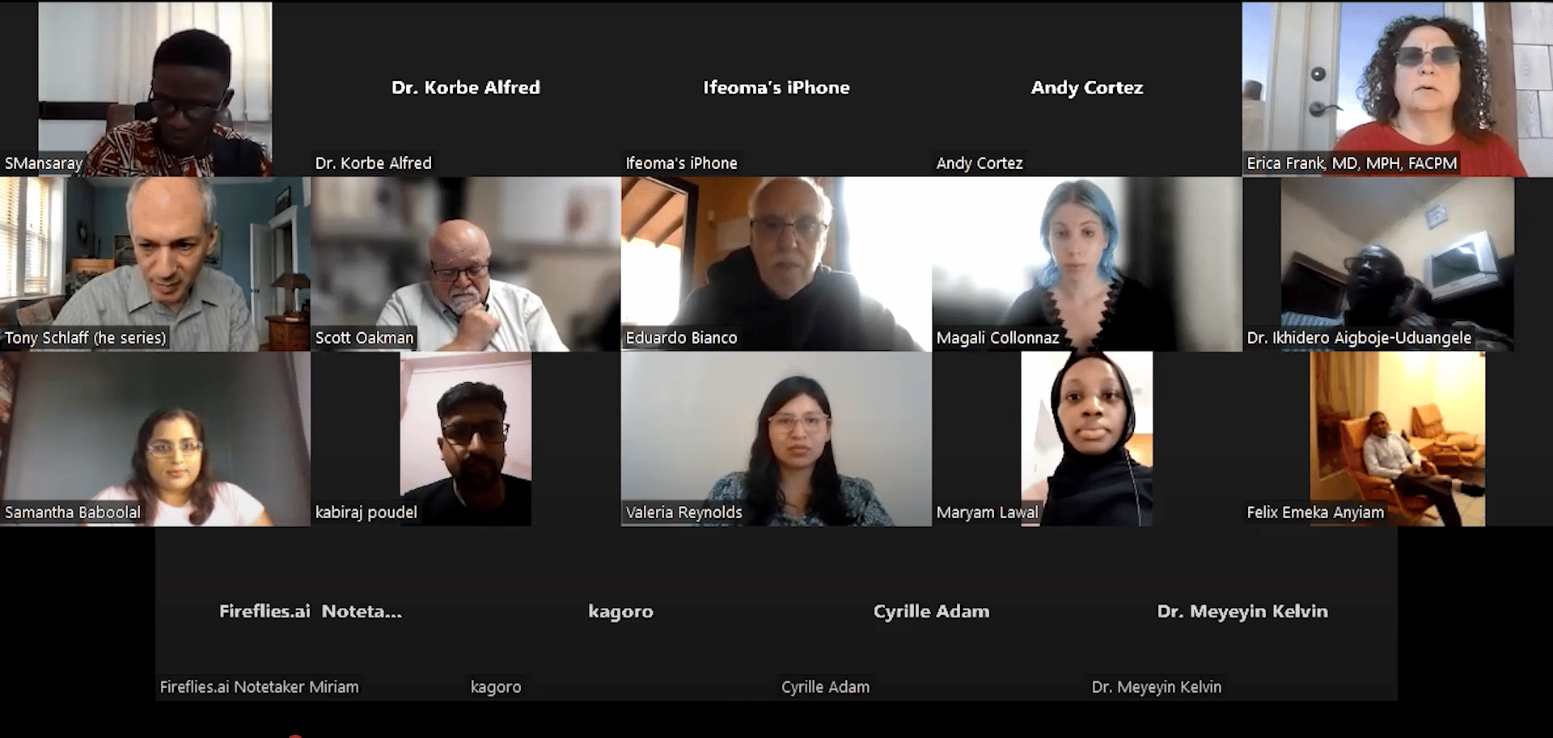
Task: Select Erica Frank, MD, MPH, FACPM video
Action: point(1398,89)
